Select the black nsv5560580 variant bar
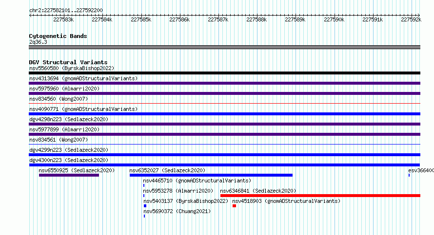Image resolution: width=434 pixels, height=235 pixels. pyautogui.click(x=224, y=73)
